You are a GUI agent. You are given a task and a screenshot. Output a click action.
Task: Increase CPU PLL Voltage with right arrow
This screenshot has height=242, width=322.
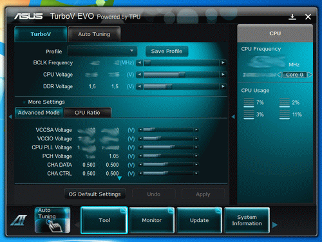point(196,147)
